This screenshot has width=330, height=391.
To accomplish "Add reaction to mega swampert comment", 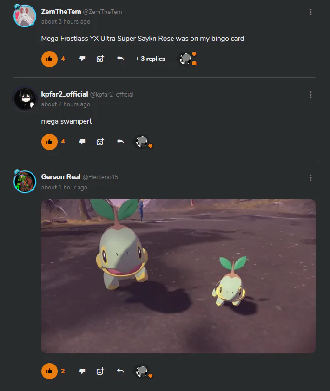I will click(100, 142).
